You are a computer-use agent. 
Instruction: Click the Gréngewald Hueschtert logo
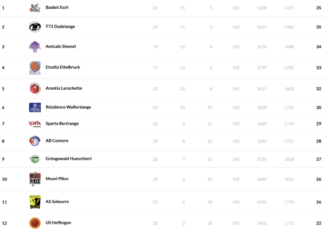coord(35,159)
